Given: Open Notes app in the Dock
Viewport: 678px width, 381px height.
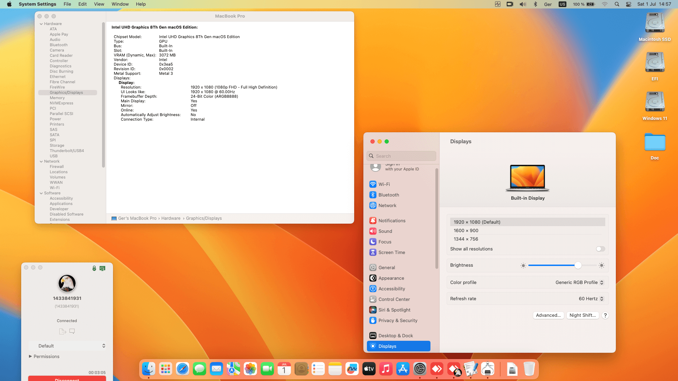Looking at the screenshot, I should [x=335, y=369].
